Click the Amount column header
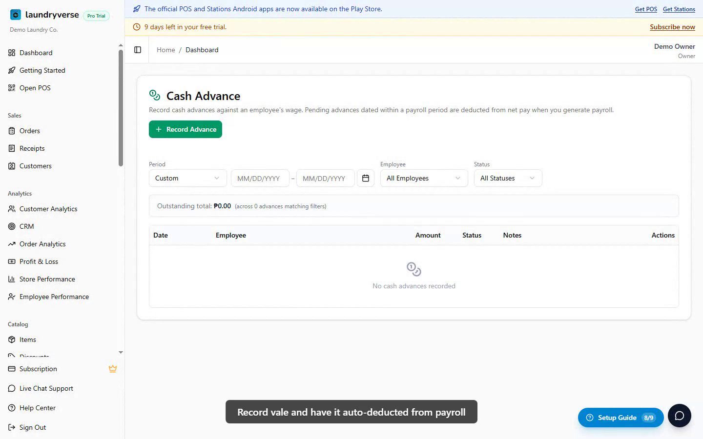The height and width of the screenshot is (439, 703). coord(428,235)
